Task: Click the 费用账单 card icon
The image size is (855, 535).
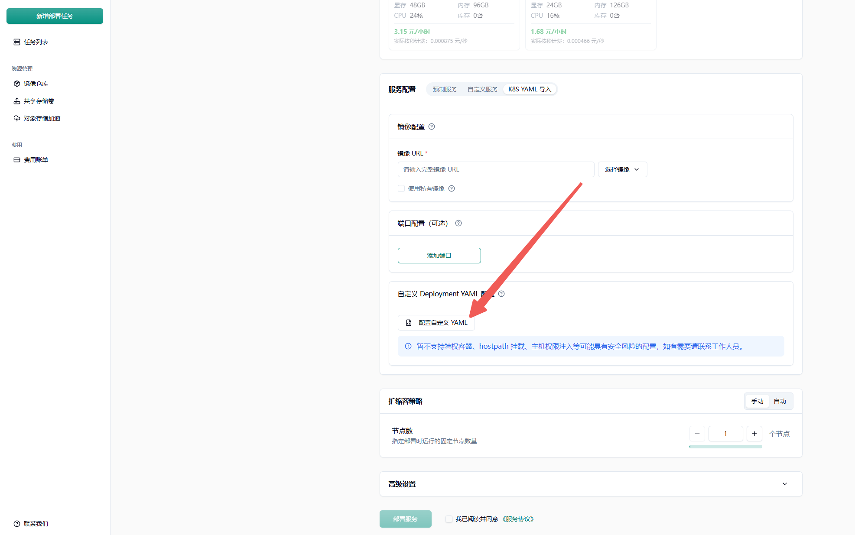Action: 17,160
